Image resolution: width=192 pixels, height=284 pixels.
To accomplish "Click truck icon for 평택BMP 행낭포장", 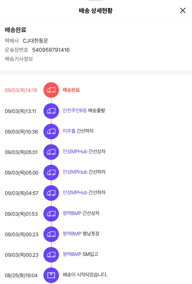I will click(51, 234).
